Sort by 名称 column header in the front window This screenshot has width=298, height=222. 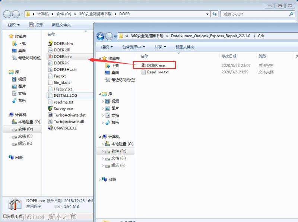tap(144, 56)
